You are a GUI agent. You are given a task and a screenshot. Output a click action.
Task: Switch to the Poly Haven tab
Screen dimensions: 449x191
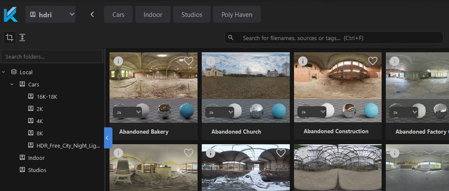237,15
